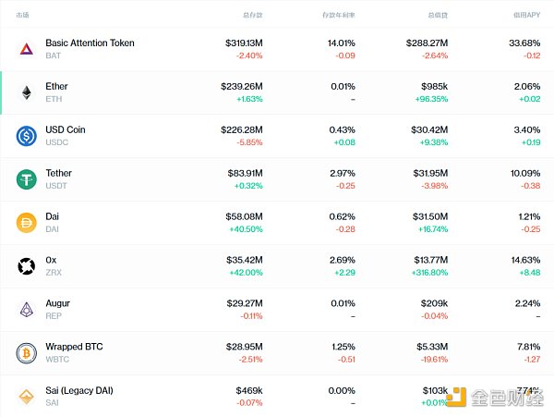
Task: Click the 0.43% USD Coin supply rate
Action: 342,130
